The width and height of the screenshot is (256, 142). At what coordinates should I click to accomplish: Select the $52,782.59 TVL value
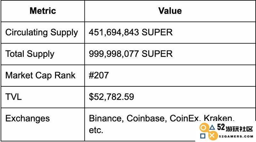tap(111, 97)
